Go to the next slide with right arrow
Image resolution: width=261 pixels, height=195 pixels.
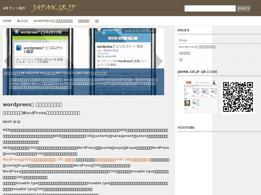point(159,61)
